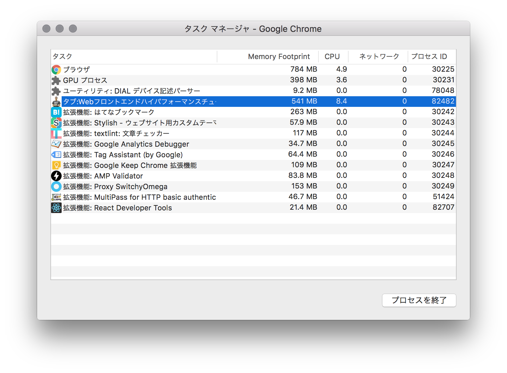Screen dimensions: 507x373
Task: Click process ID 30225
Action: pos(443,69)
